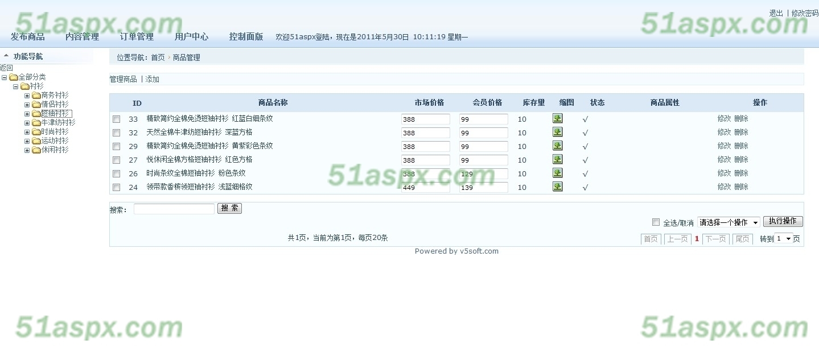
Task: Switch to 管理商品 tab link
Action: point(123,79)
